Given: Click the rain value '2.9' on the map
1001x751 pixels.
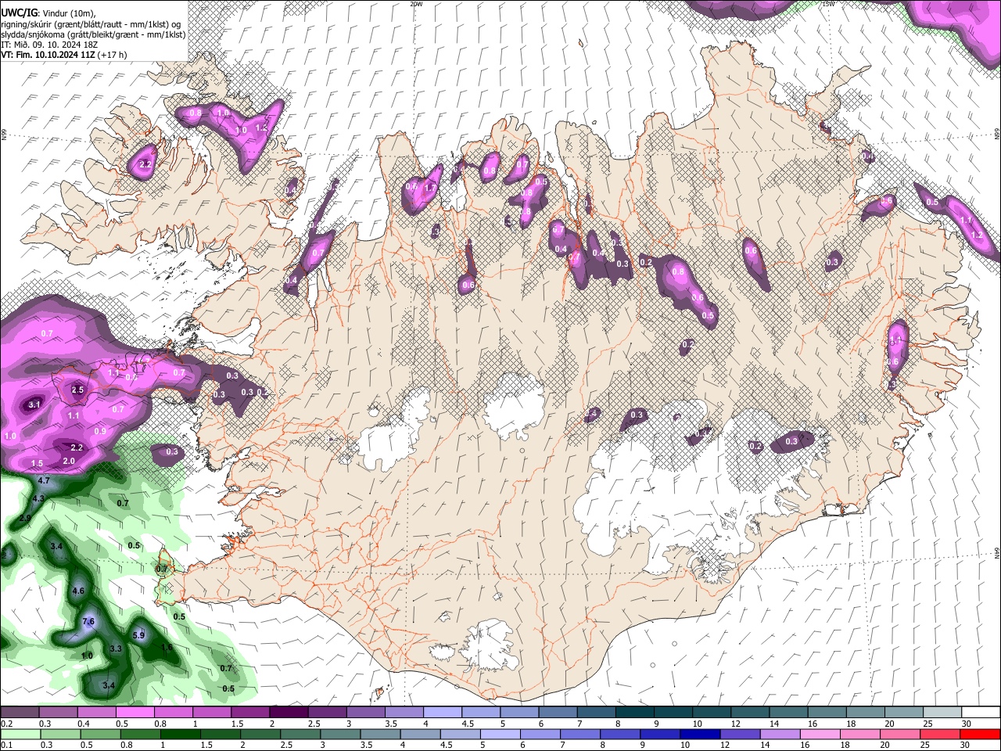Looking at the screenshot, I should 24,519.
